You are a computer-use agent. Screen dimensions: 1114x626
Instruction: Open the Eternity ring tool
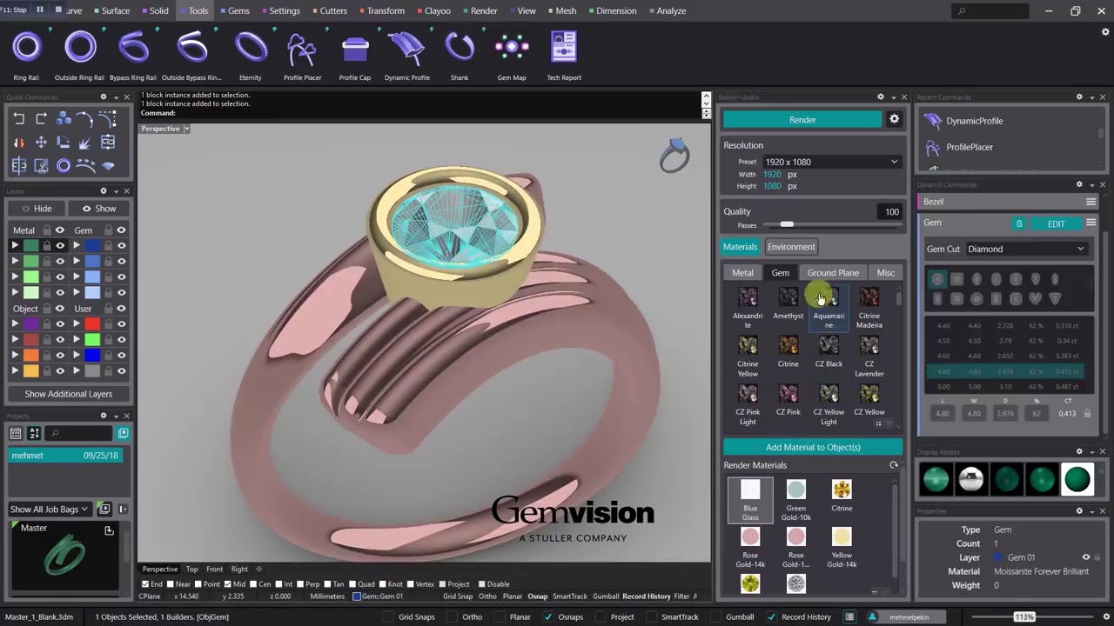click(x=250, y=49)
